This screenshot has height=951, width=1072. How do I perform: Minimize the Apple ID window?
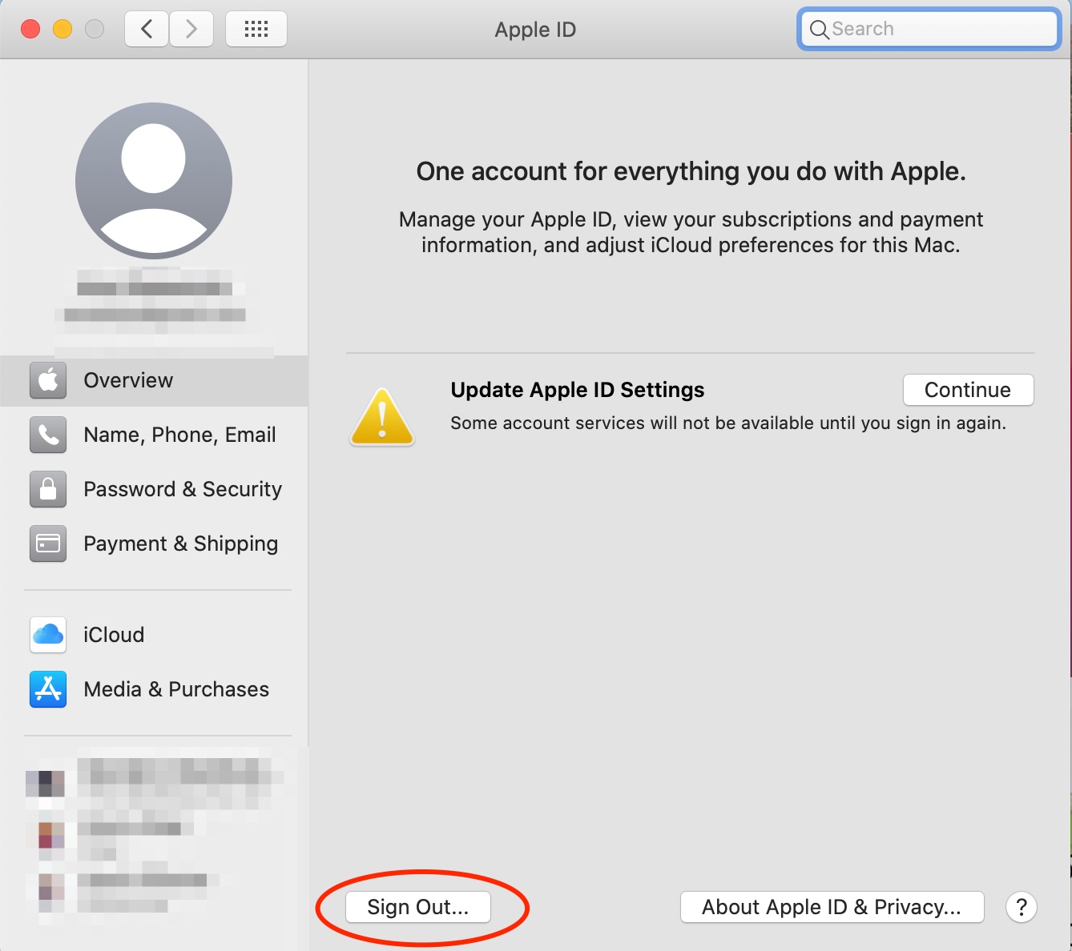[x=62, y=30]
